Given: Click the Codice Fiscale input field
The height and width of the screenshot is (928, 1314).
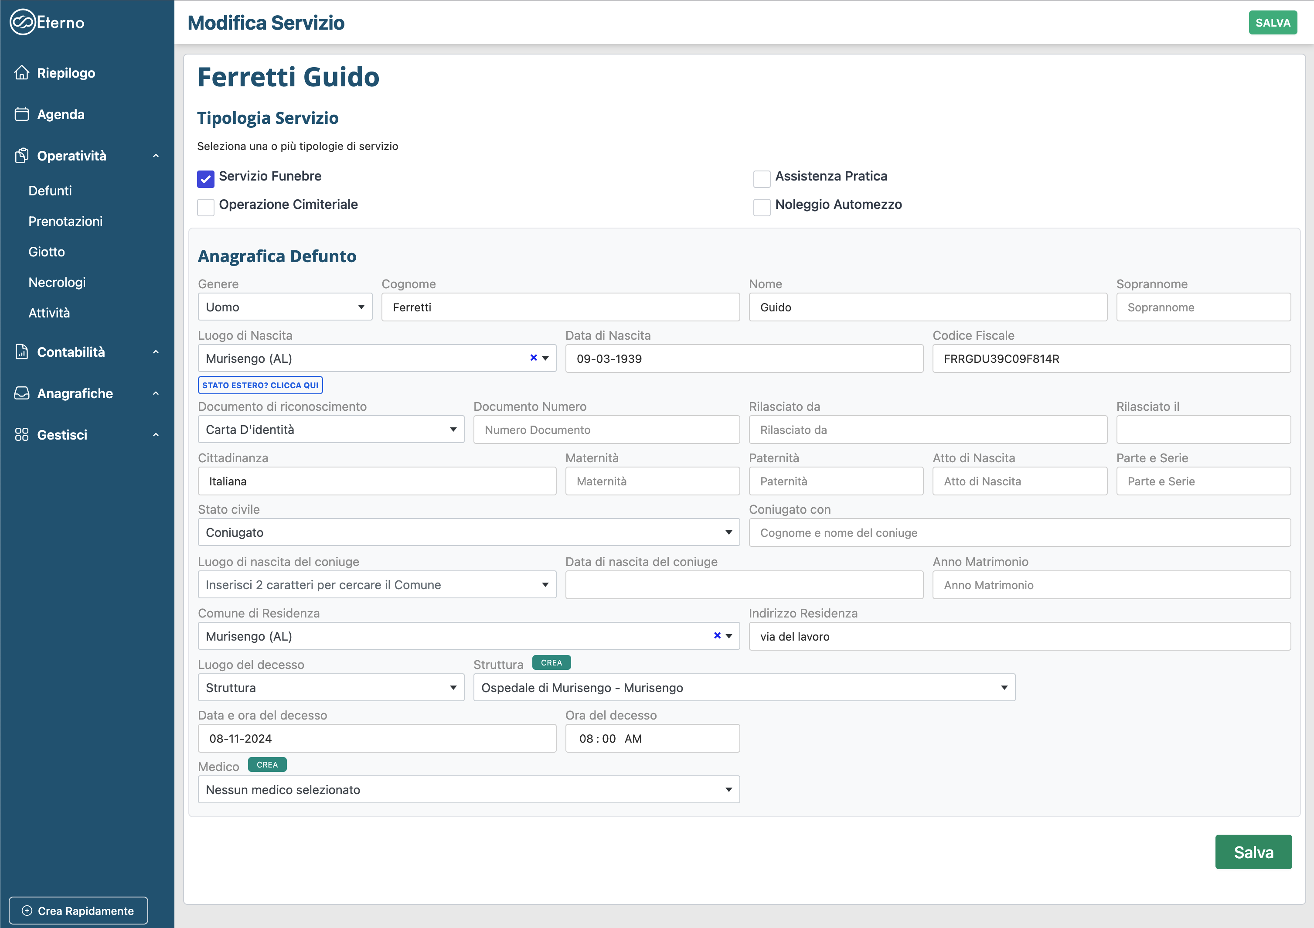Looking at the screenshot, I should 1111,358.
